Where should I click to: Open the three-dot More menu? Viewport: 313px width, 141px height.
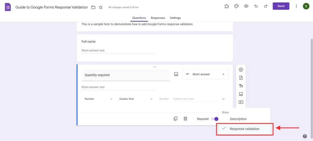pos(296,6)
